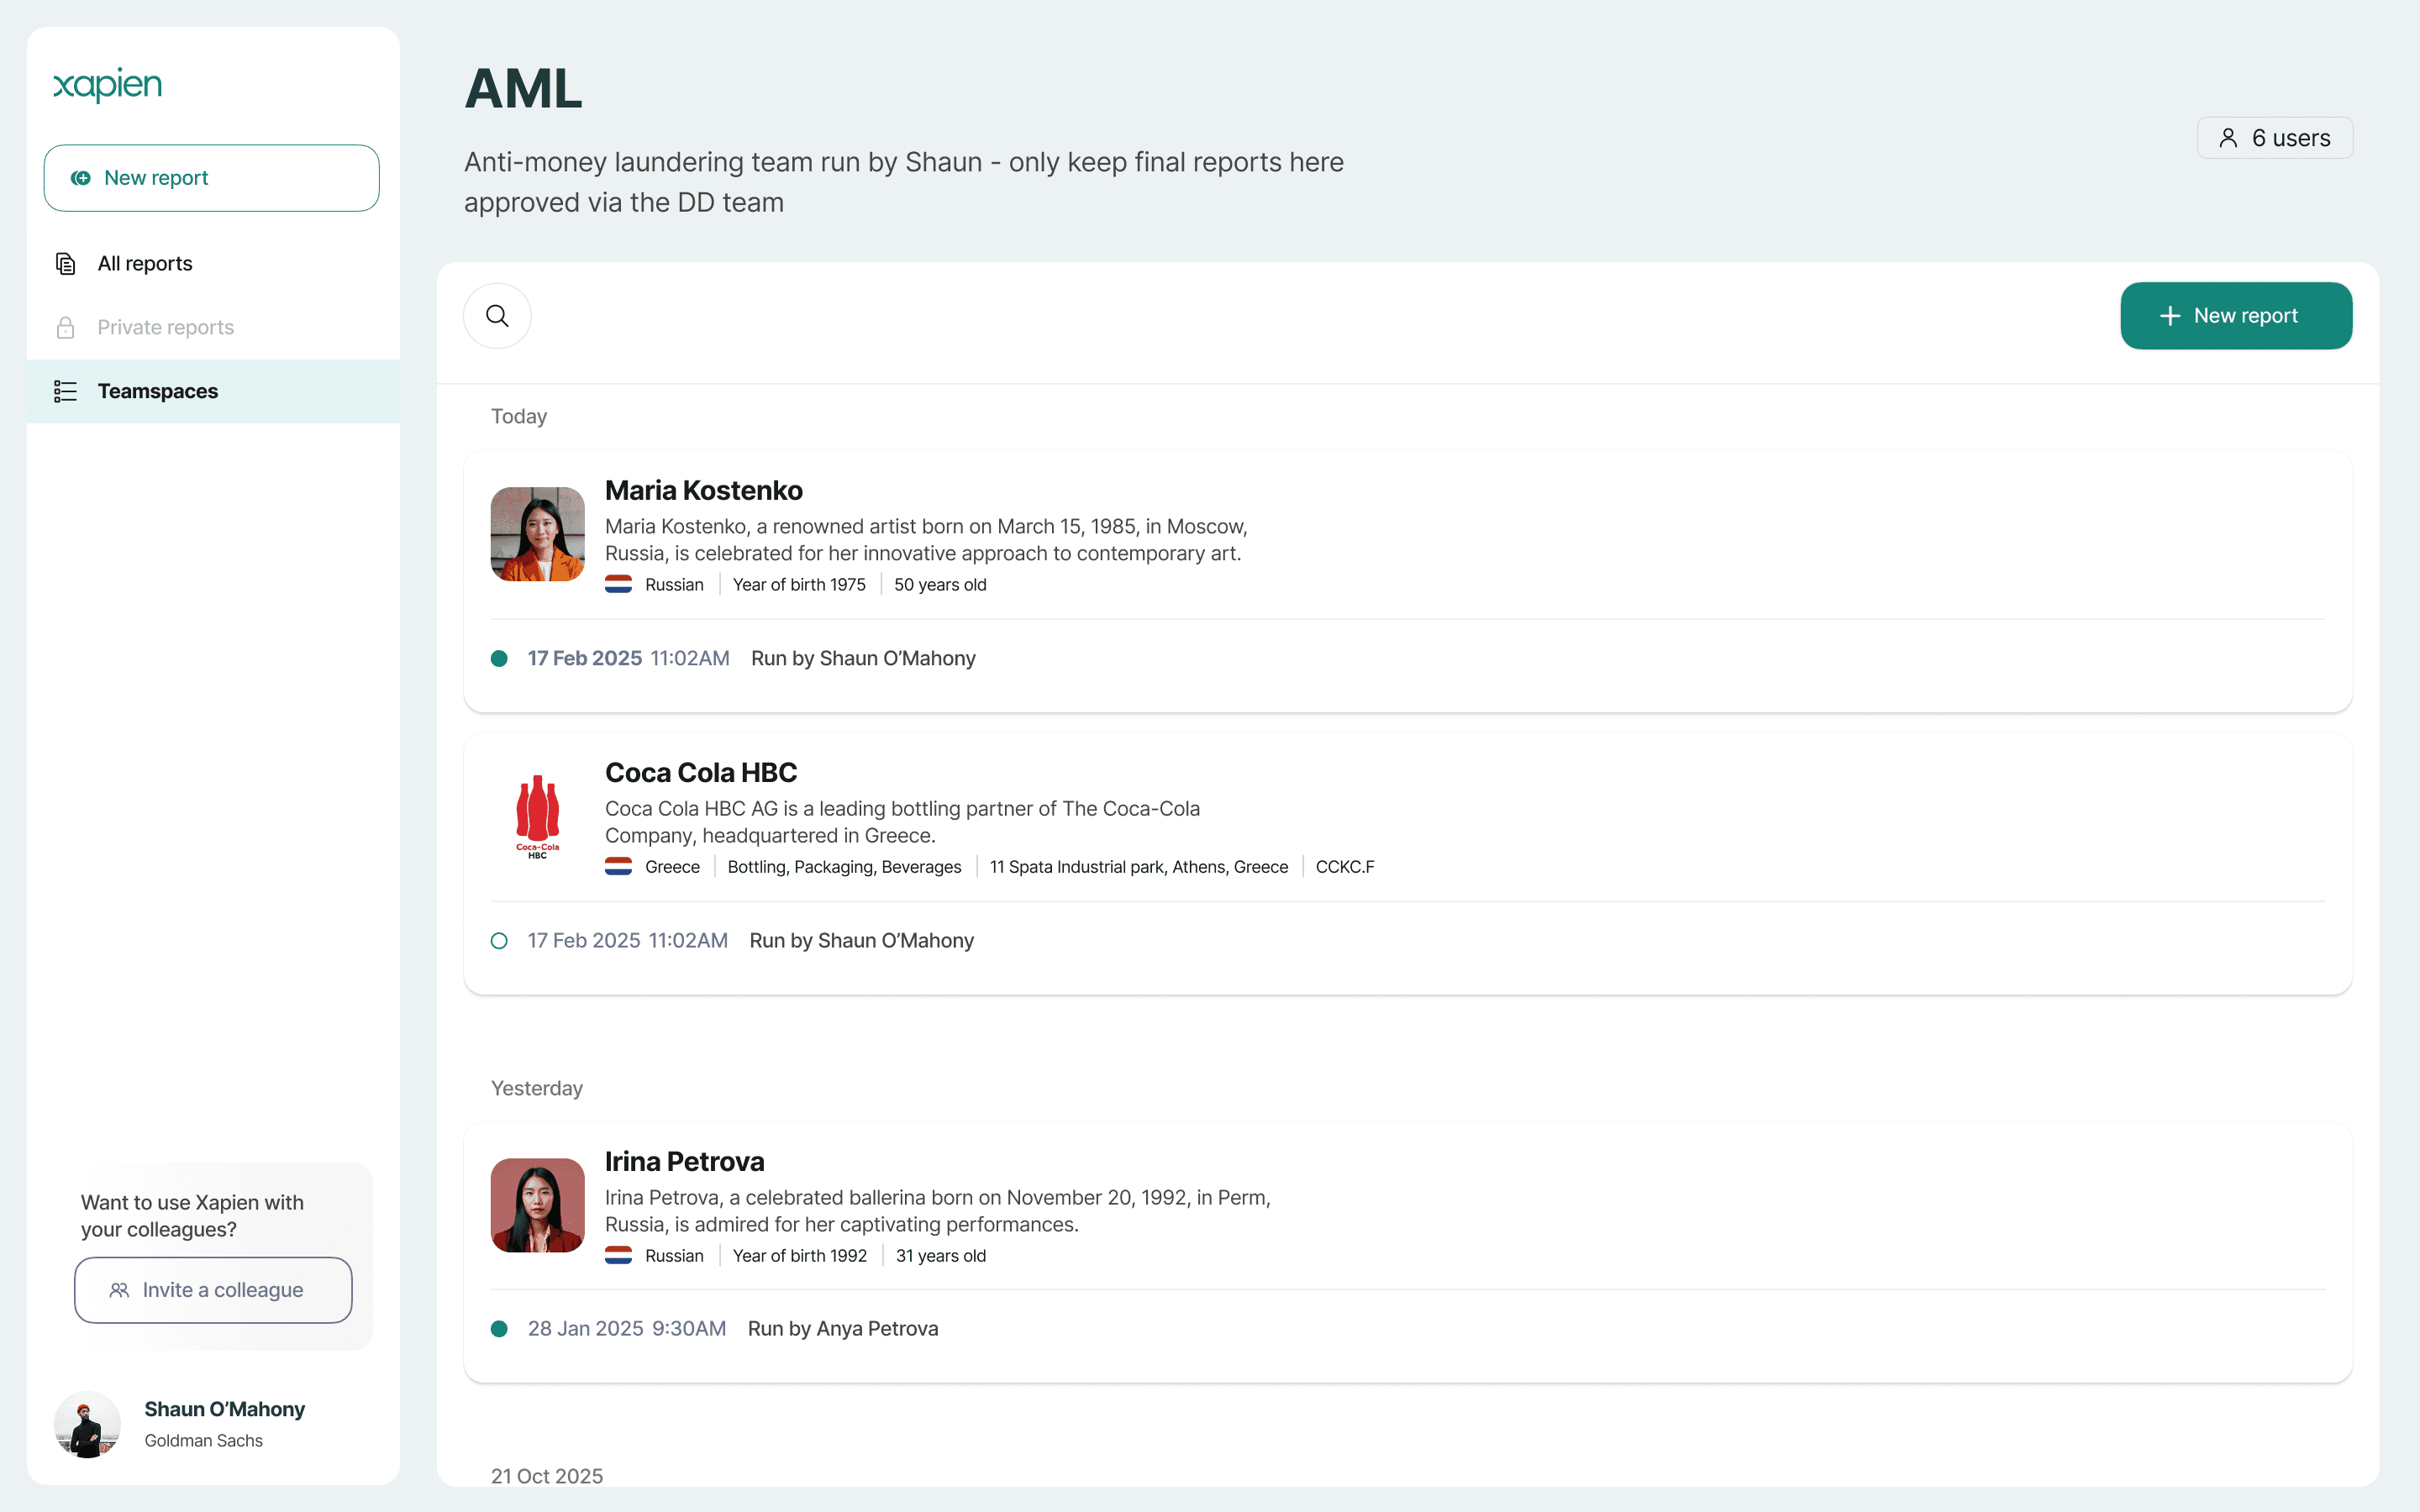Click the All reports document icon

click(x=66, y=264)
